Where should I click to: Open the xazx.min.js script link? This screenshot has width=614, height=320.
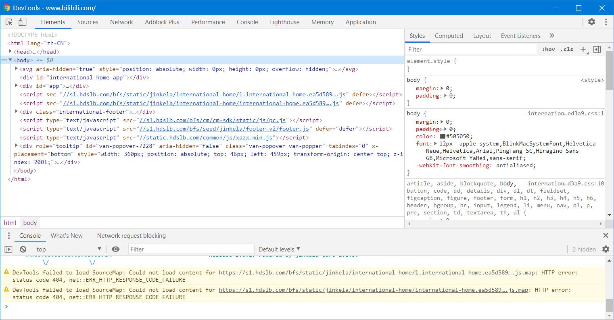[206, 137]
